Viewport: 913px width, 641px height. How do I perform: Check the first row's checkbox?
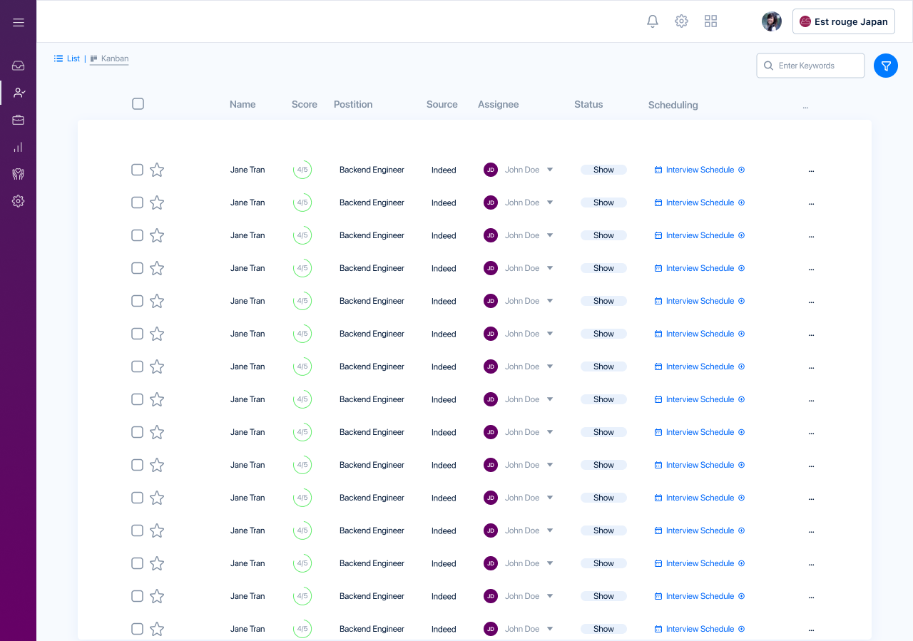[x=138, y=170]
